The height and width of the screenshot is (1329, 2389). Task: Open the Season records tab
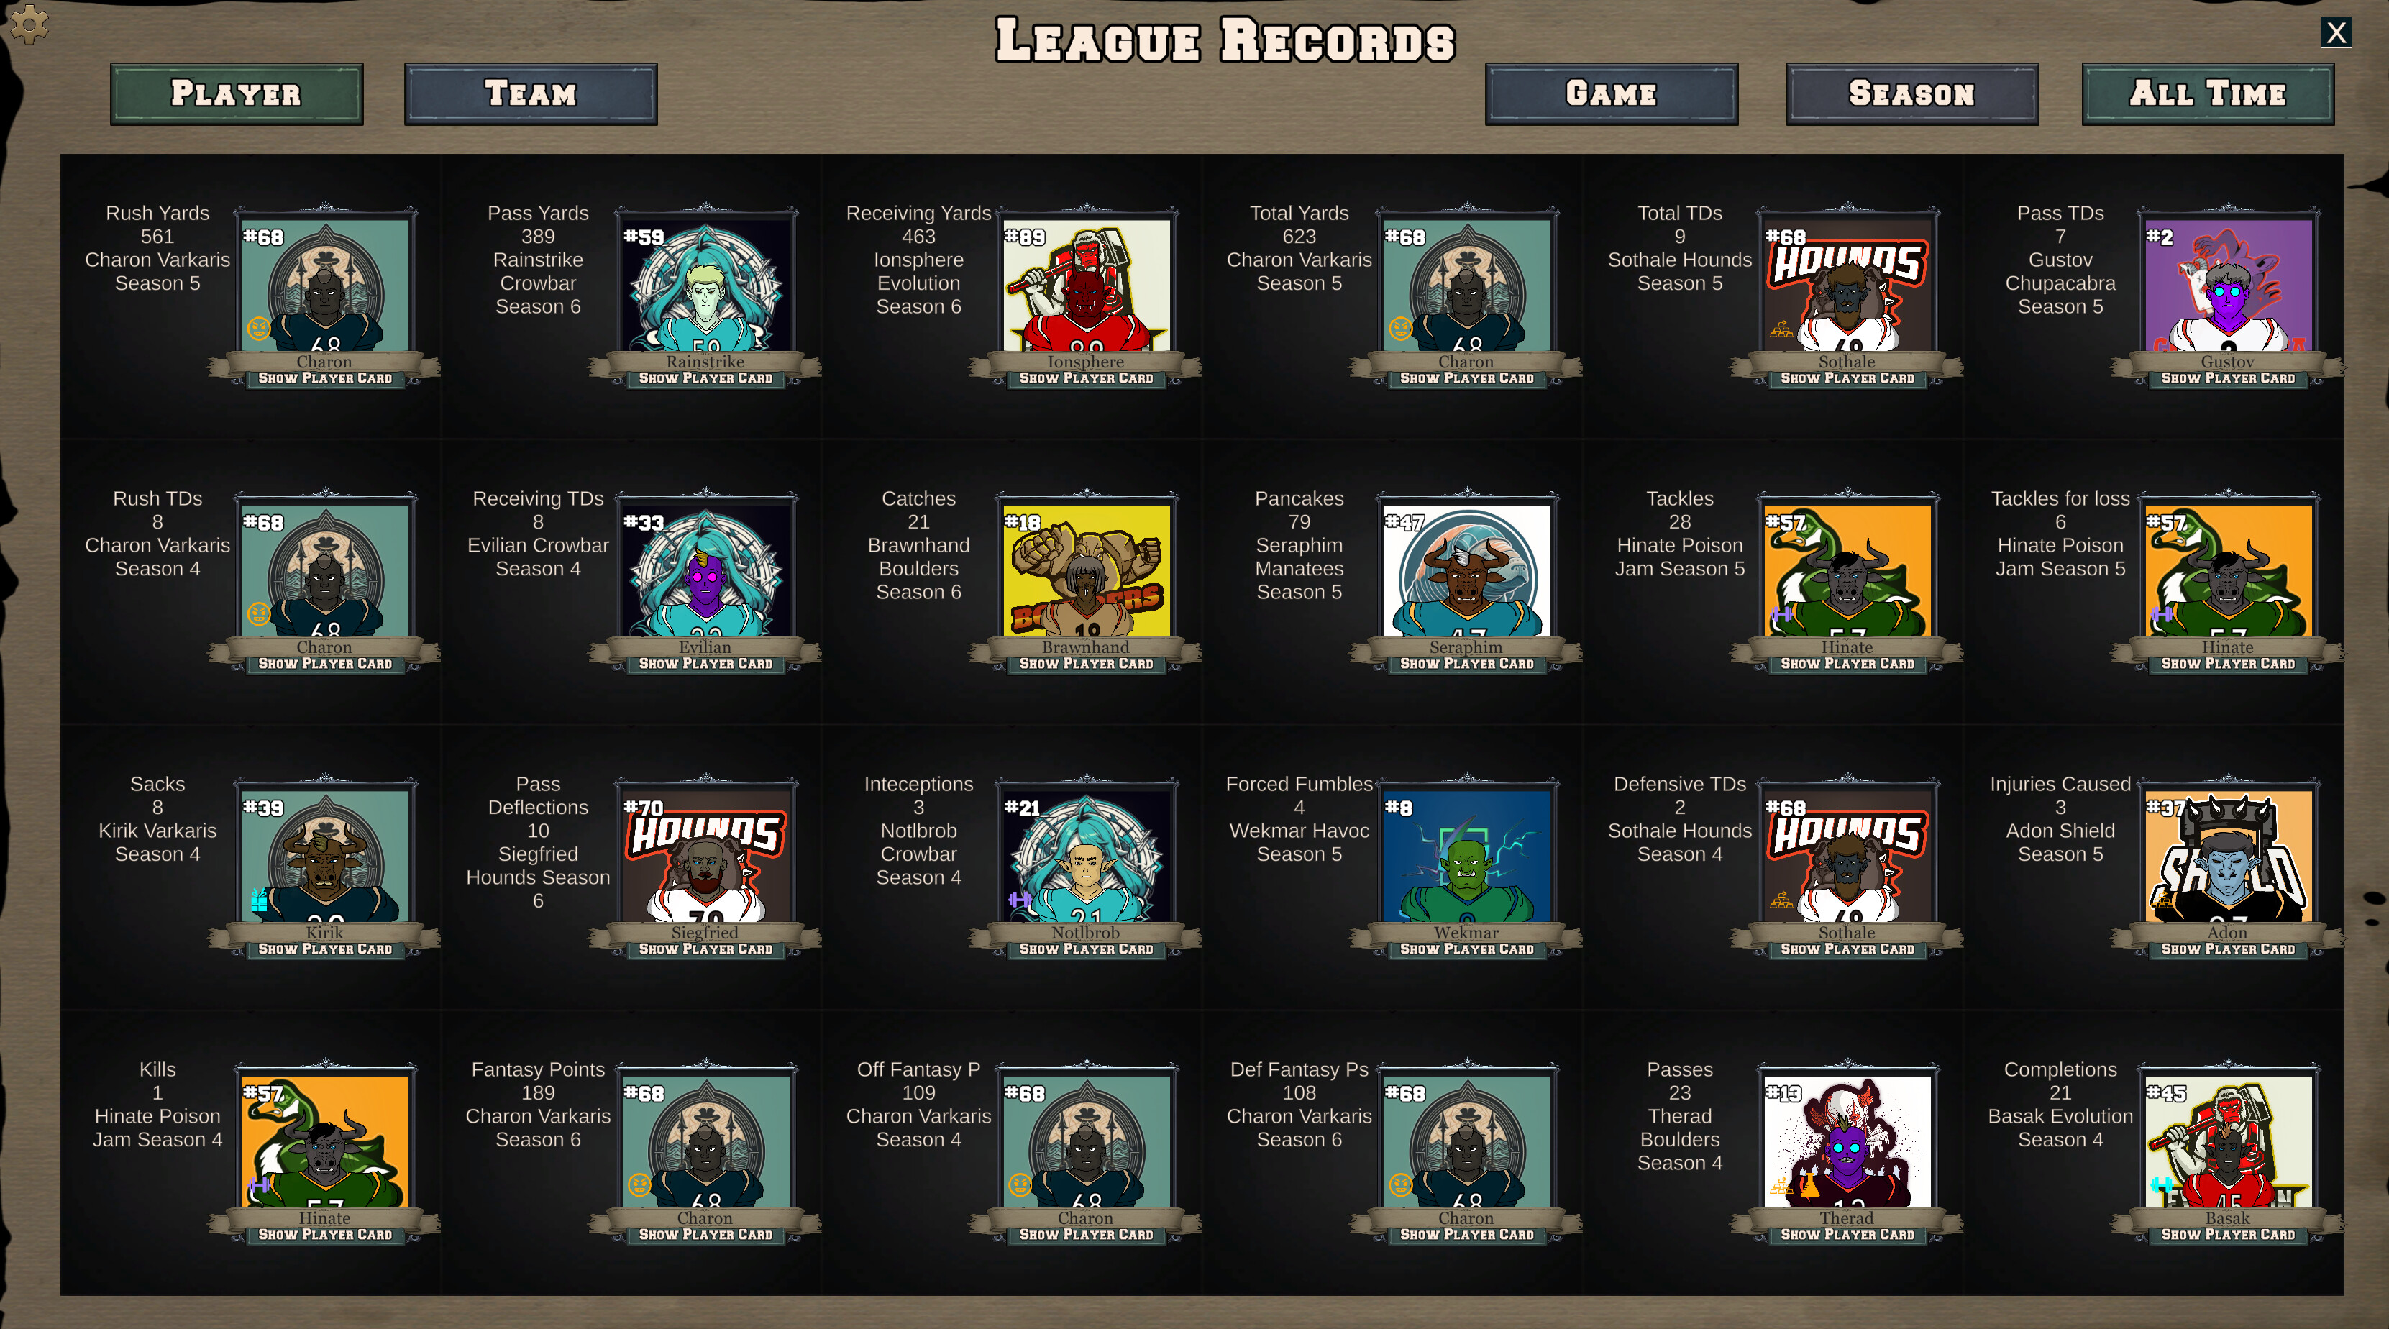[1912, 93]
